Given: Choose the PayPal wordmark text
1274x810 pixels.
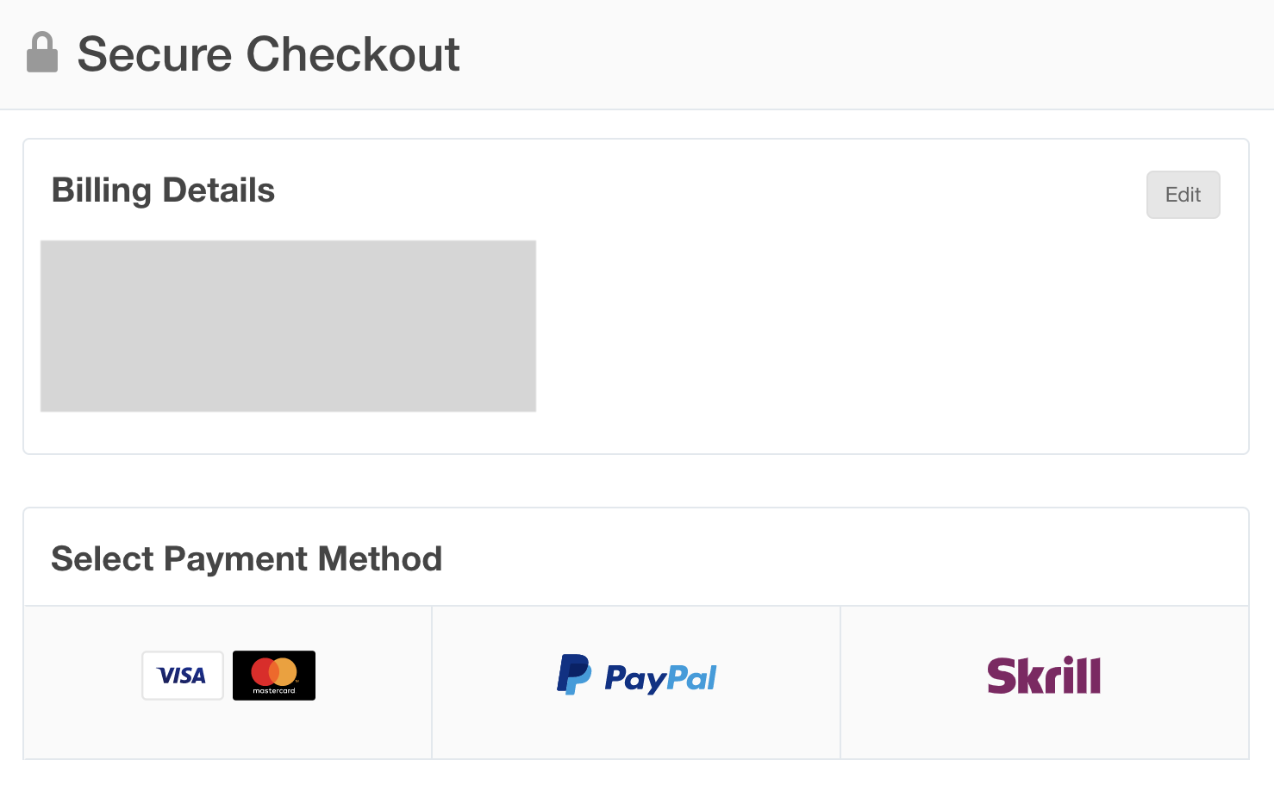Looking at the screenshot, I should (x=660, y=678).
